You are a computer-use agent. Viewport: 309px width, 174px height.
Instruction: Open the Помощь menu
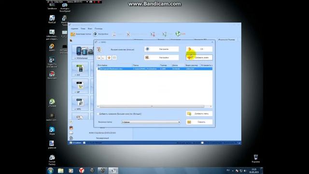point(98,29)
